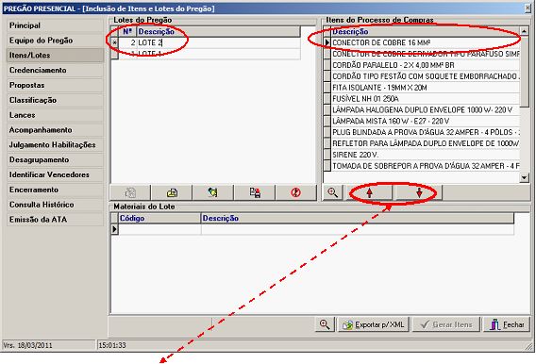Select CONECTOR DE COBRE DERIVADOR item

click(x=426, y=54)
